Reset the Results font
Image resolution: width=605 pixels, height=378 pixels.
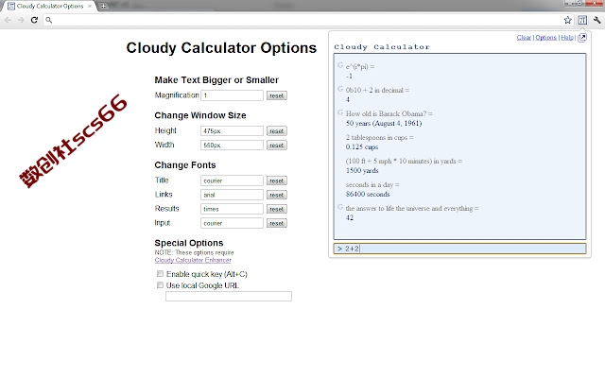click(277, 209)
